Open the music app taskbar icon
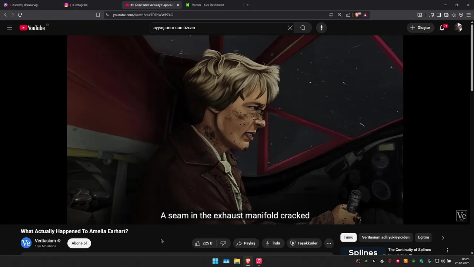This screenshot has width=474, height=267. coord(259,261)
